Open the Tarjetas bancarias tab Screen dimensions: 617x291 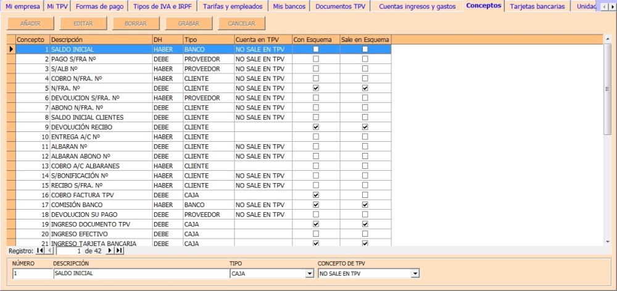[537, 7]
